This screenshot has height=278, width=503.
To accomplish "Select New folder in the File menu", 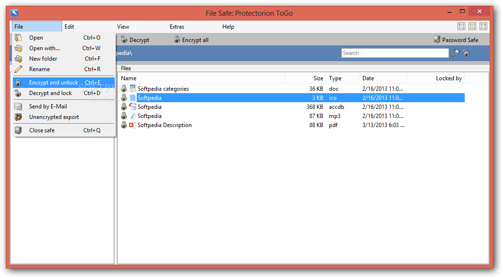I will click(x=64, y=59).
